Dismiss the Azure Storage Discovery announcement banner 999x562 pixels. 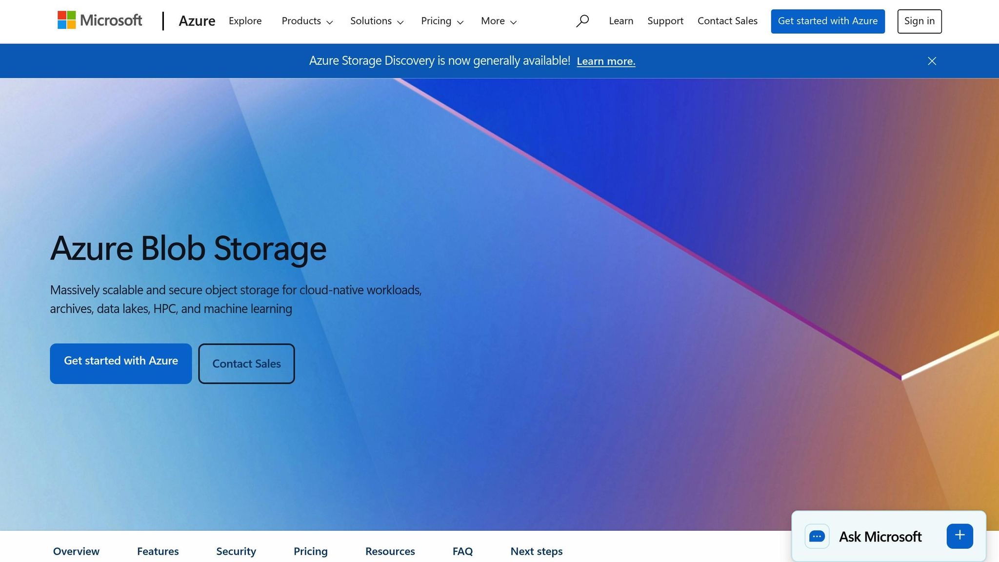[x=932, y=60]
